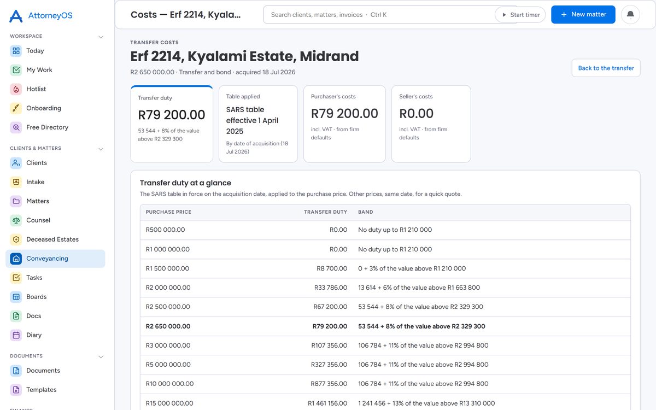Click the Purchase Price column header
The image size is (656, 410).
pos(168,212)
